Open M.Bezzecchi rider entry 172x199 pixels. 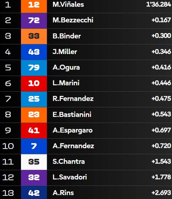pos(73,20)
